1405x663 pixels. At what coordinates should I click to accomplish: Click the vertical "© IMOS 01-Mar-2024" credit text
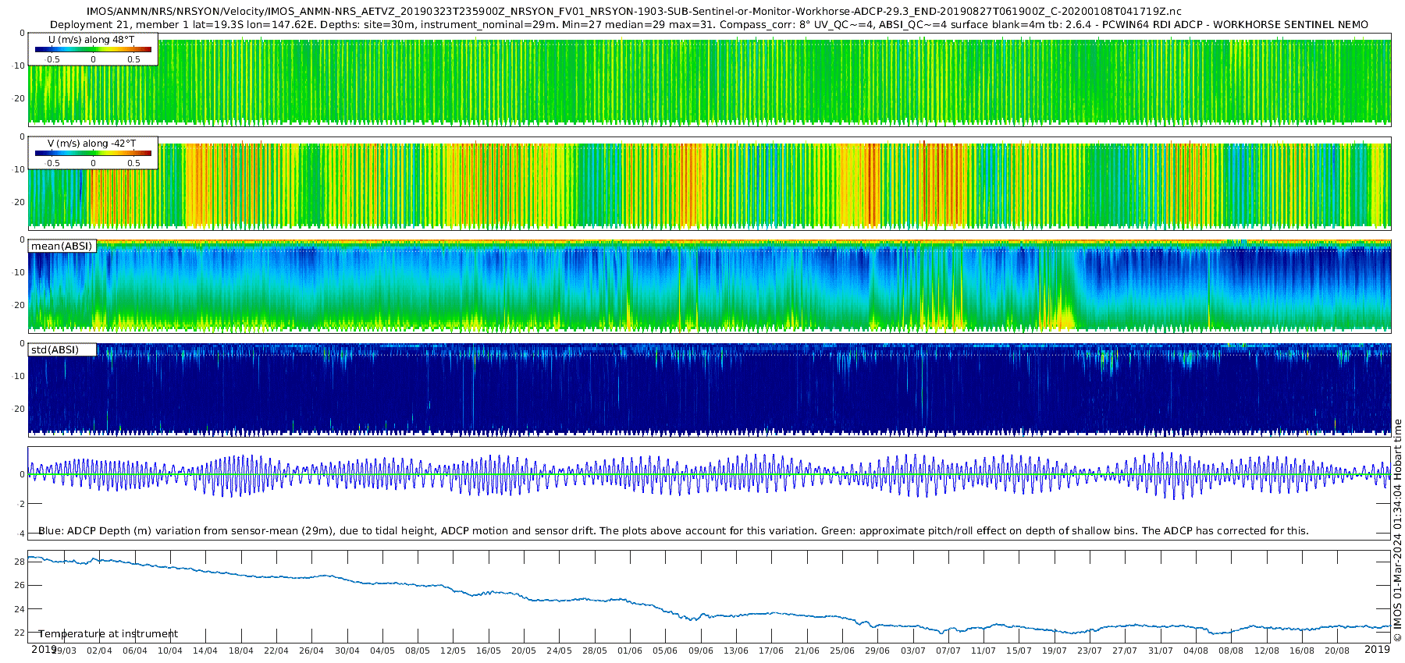[1397, 530]
